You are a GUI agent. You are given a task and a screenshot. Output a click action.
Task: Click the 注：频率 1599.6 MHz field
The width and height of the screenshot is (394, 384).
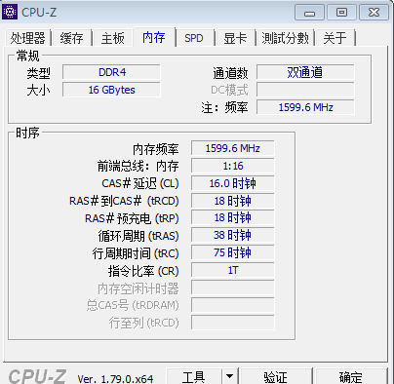click(305, 107)
